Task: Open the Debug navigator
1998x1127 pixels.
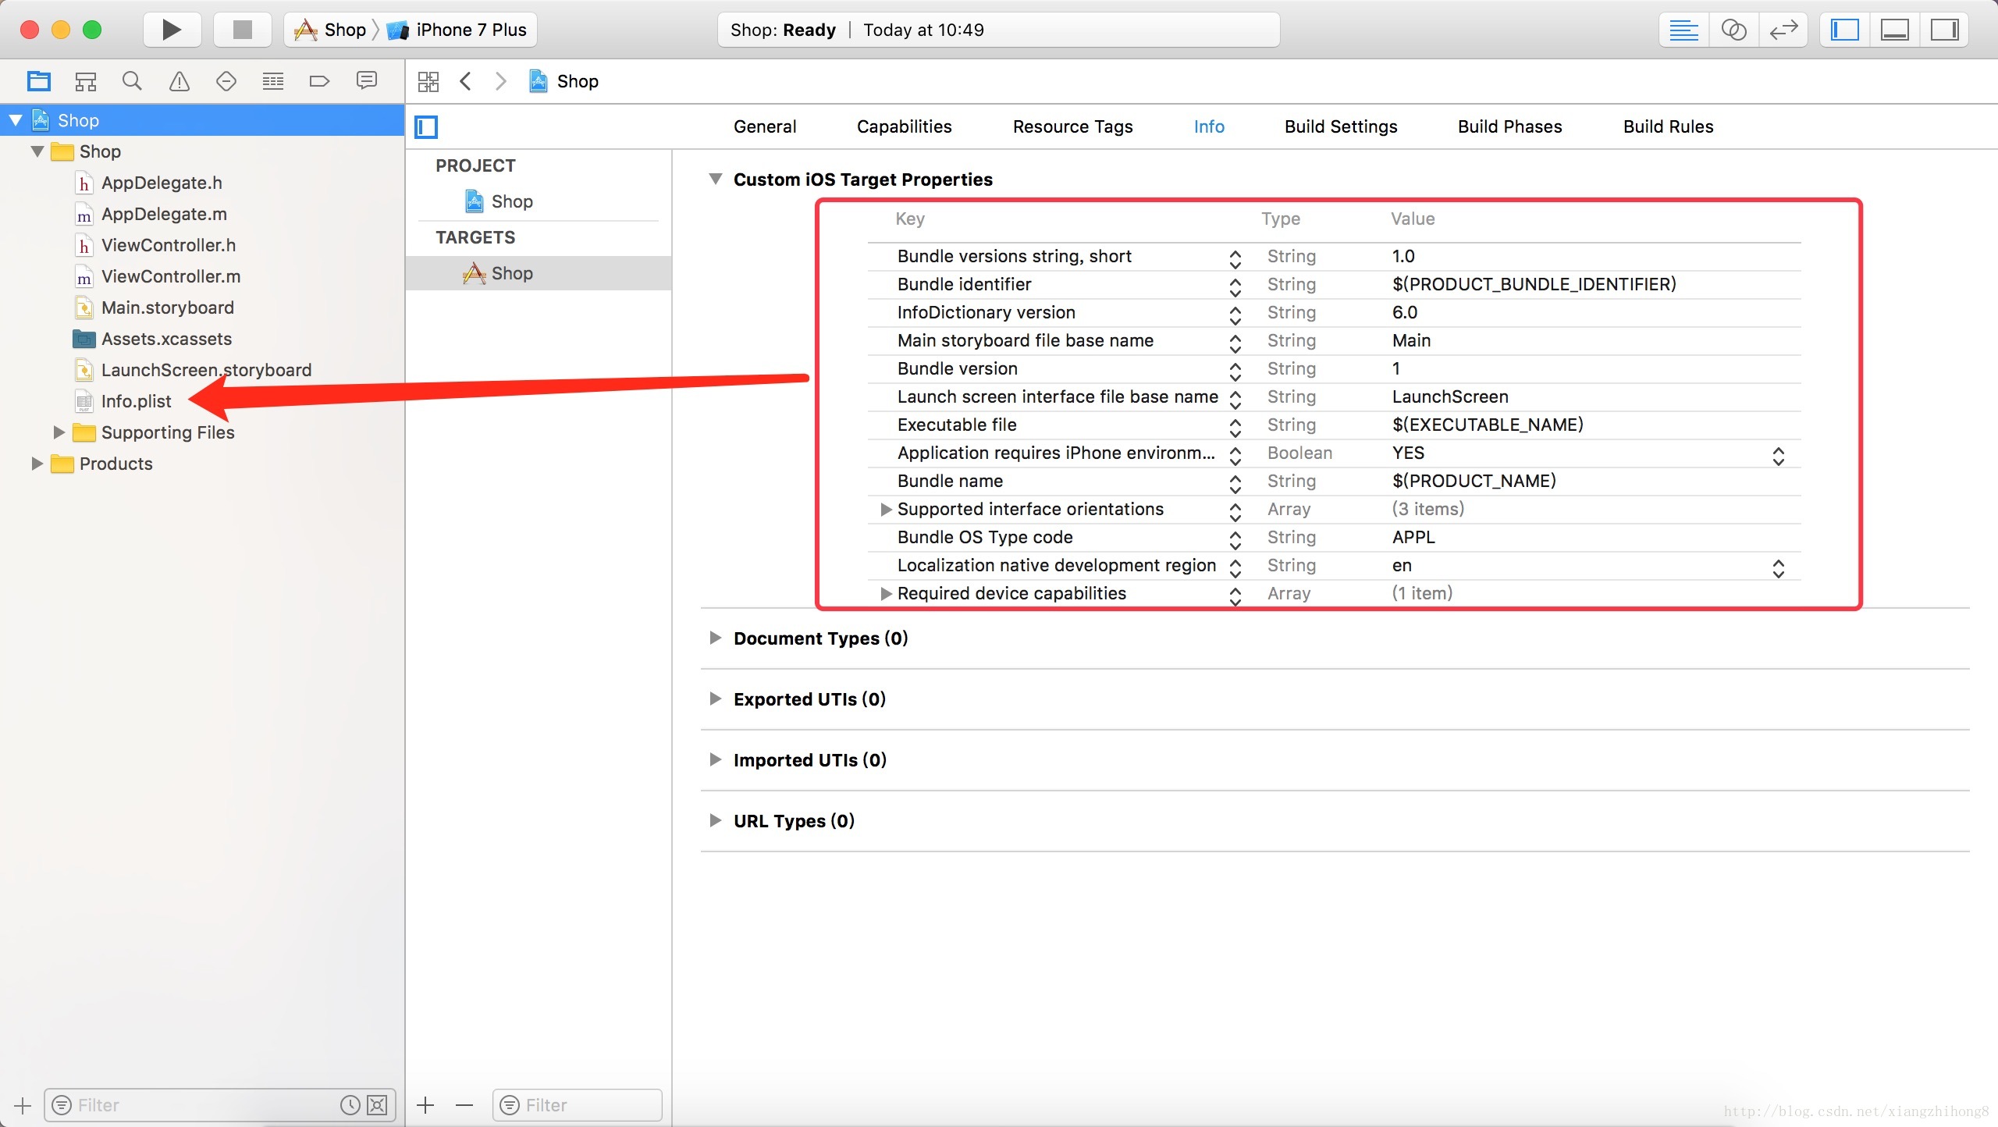Action: tap(273, 81)
